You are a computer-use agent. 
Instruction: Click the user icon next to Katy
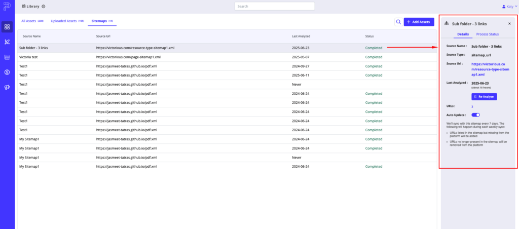[x=504, y=6]
